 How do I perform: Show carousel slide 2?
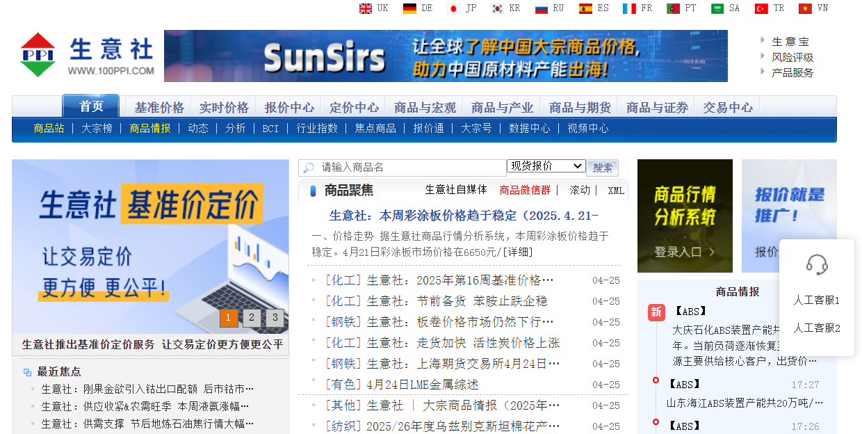pos(252,318)
